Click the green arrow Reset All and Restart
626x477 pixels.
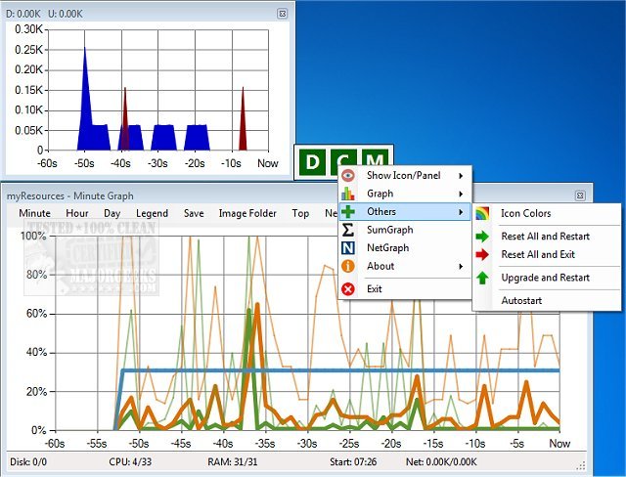tap(483, 237)
